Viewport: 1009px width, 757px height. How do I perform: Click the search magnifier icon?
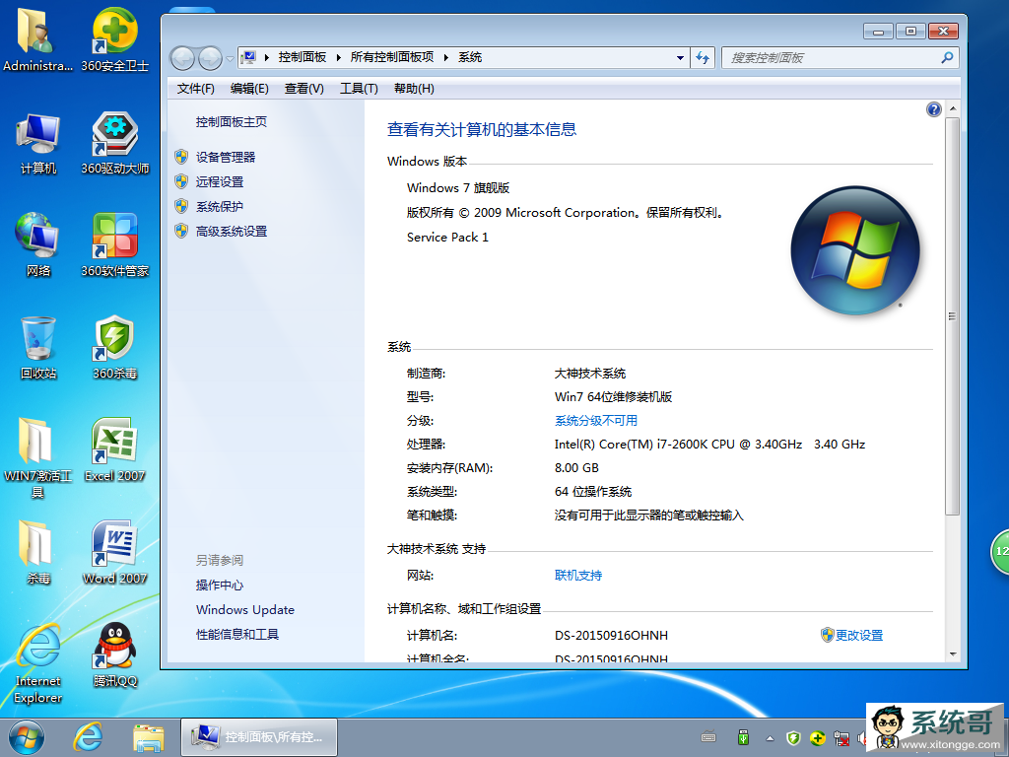947,58
